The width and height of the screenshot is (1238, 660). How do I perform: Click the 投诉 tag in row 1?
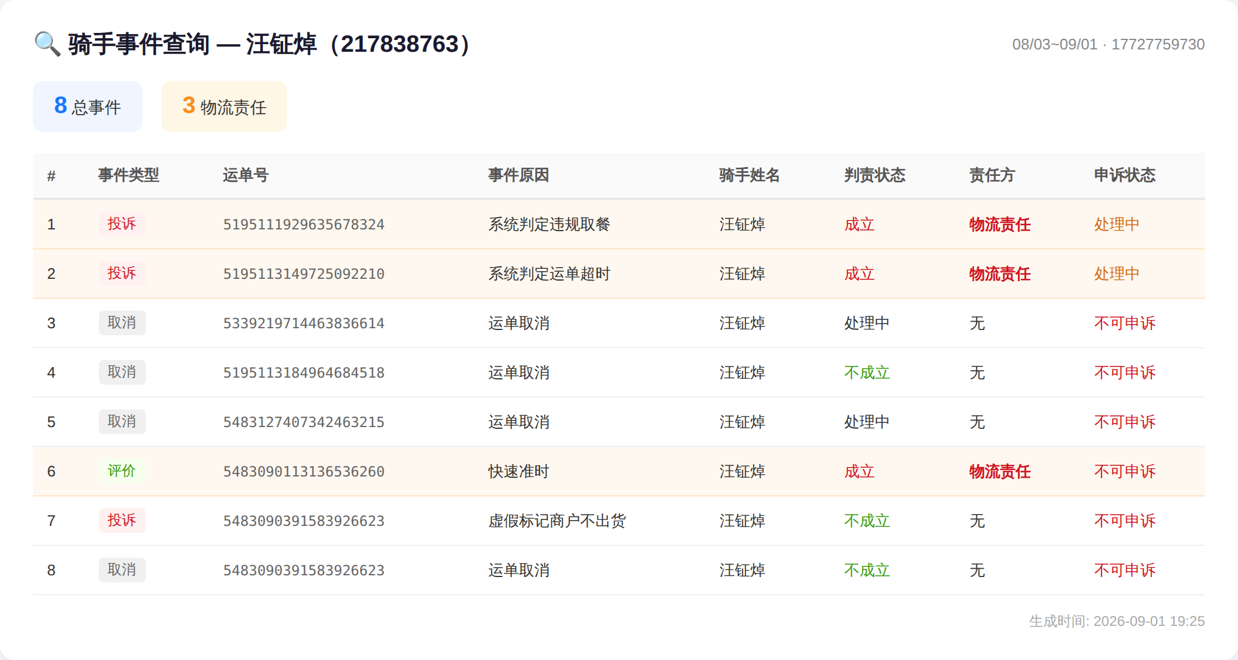(122, 224)
